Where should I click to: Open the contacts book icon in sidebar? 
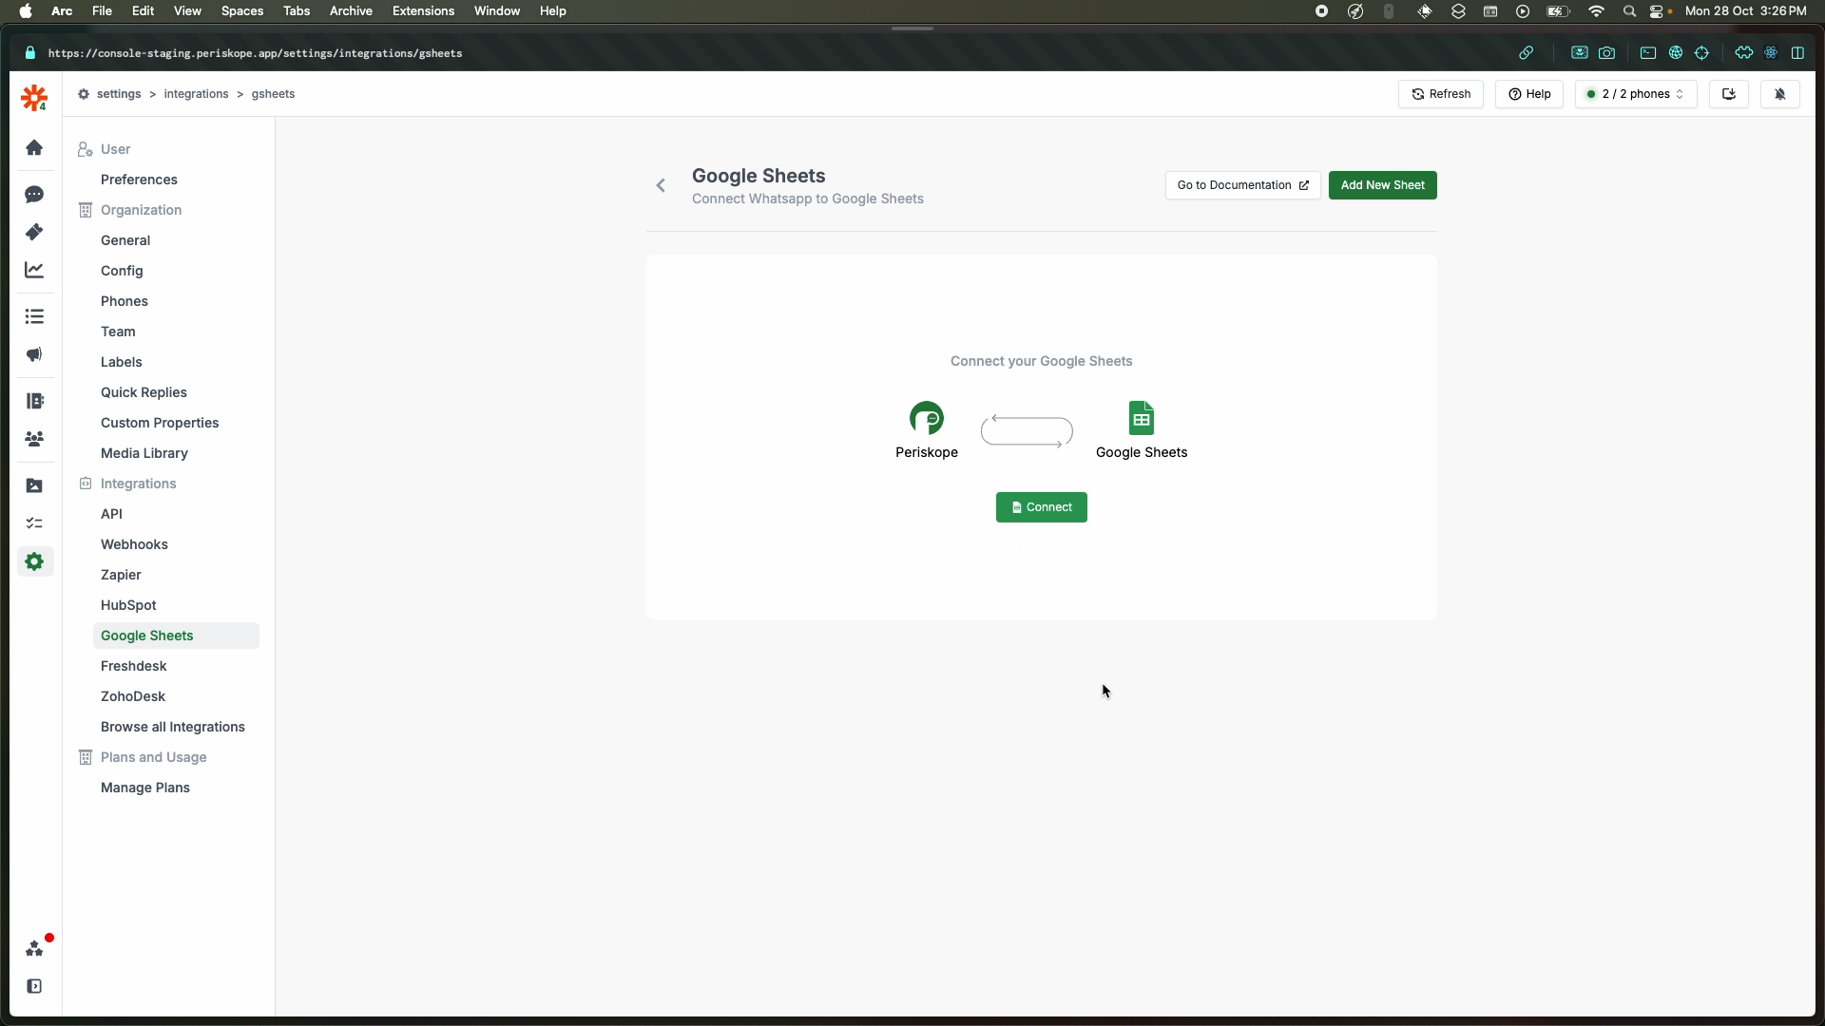click(x=34, y=401)
